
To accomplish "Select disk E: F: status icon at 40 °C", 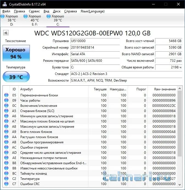I will tap(26, 16).
